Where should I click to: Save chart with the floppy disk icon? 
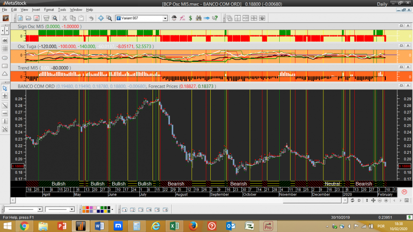click(37, 18)
